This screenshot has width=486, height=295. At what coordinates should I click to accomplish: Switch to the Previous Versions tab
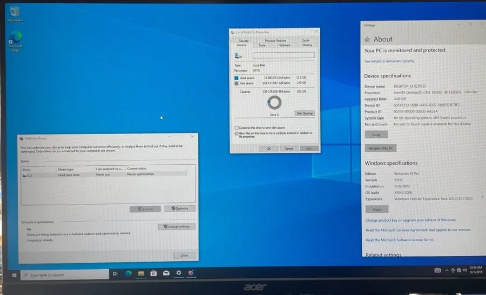[x=275, y=40]
